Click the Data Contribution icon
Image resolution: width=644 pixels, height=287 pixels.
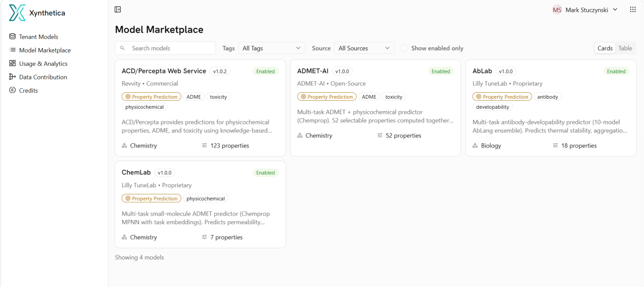pos(12,77)
